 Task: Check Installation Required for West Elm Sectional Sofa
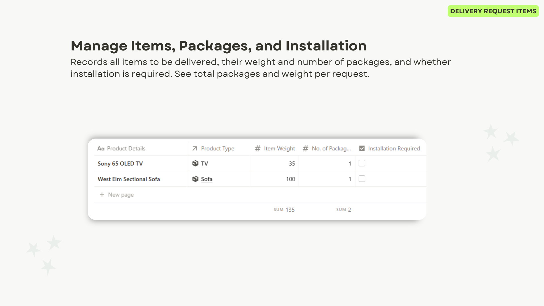tap(362, 179)
